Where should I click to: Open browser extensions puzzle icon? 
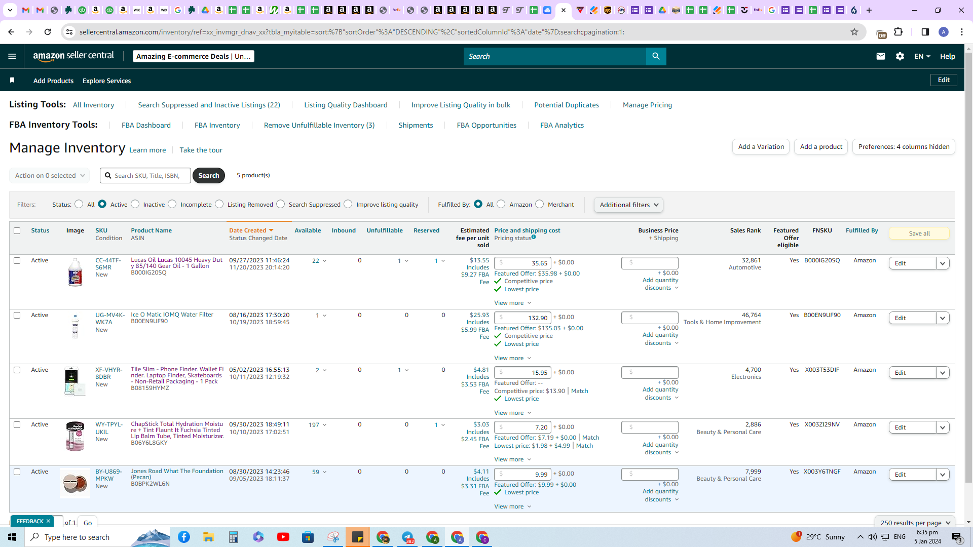[899, 32]
